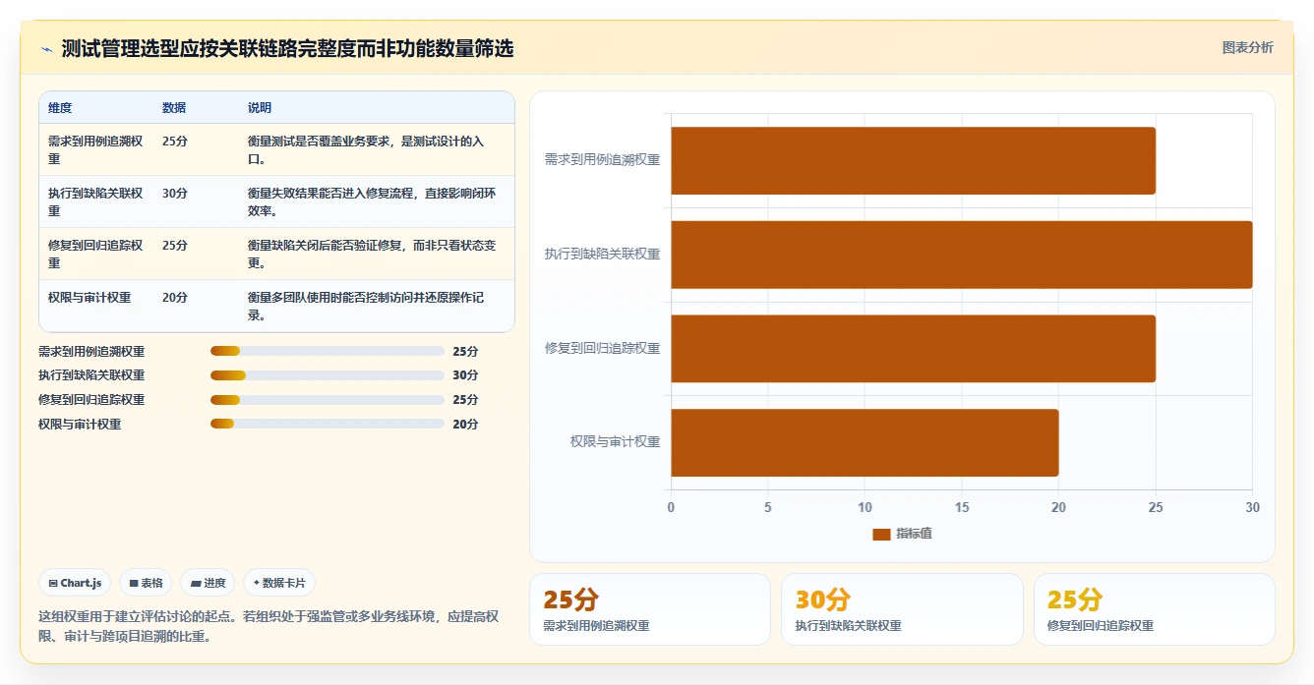This screenshot has height=685, width=1314.
Task: Click the 执行到缺陷关联权重 table row name
Action: [x=95, y=201]
